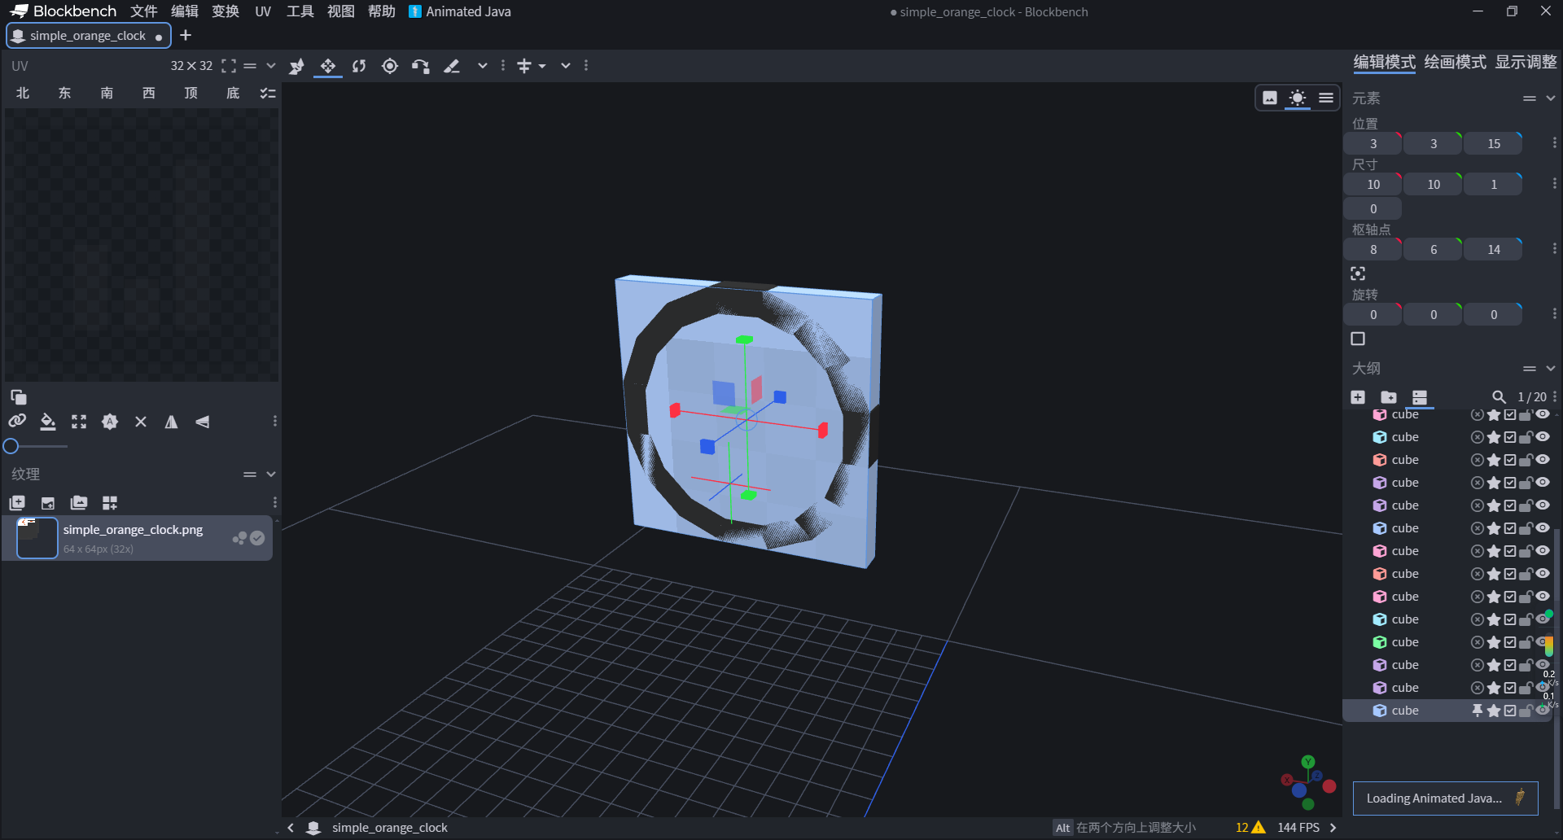Open viewport hamburger menu
1563x840 pixels.
pyautogui.click(x=1326, y=98)
